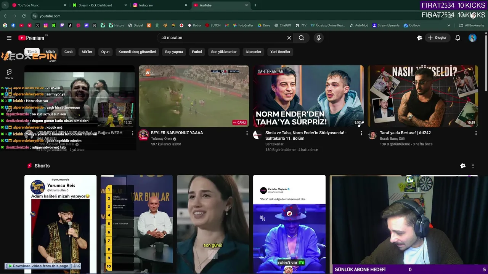
Task: Open the X (Twitter) bookmark icon
Action: (37, 25)
